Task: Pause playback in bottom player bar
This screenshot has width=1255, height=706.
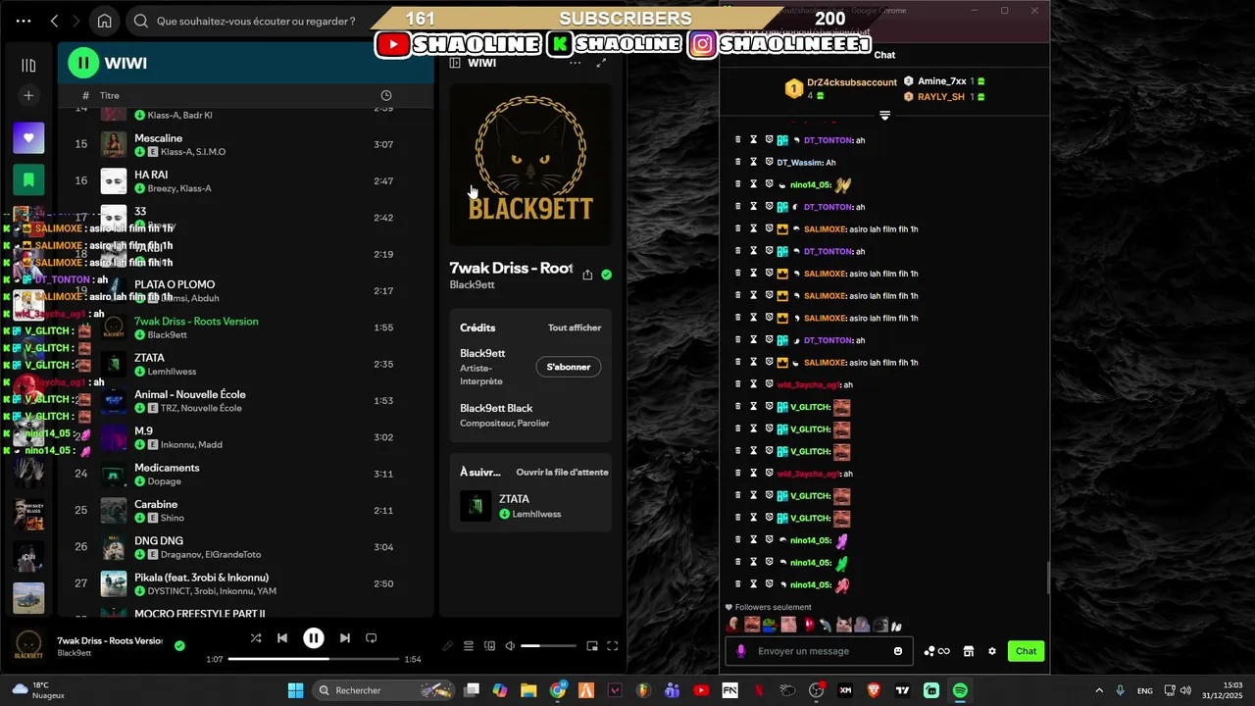Action: coord(314,638)
